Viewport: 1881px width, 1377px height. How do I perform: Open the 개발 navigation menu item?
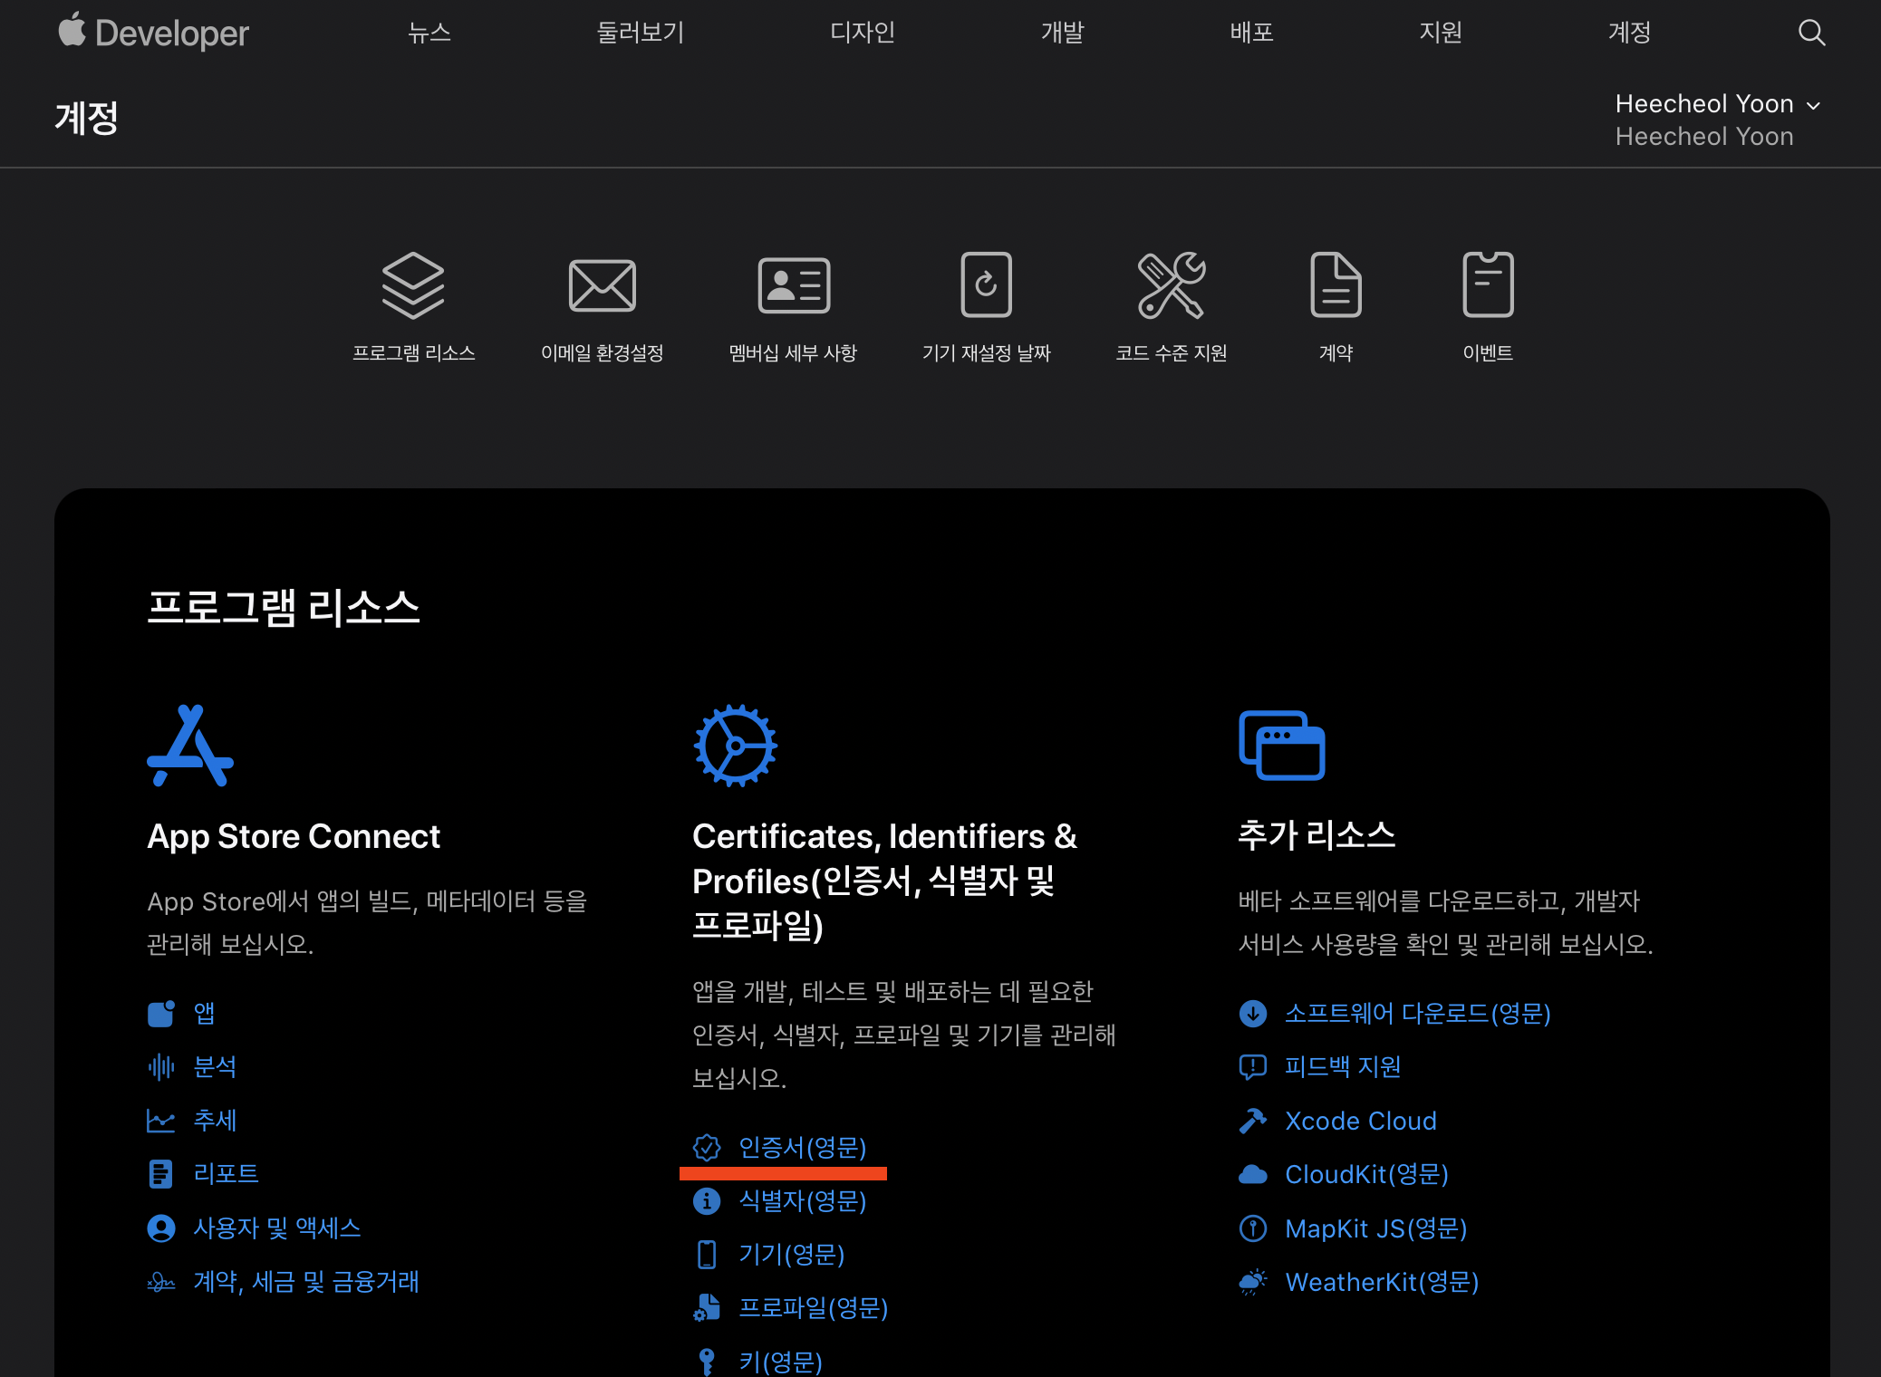click(x=1062, y=34)
